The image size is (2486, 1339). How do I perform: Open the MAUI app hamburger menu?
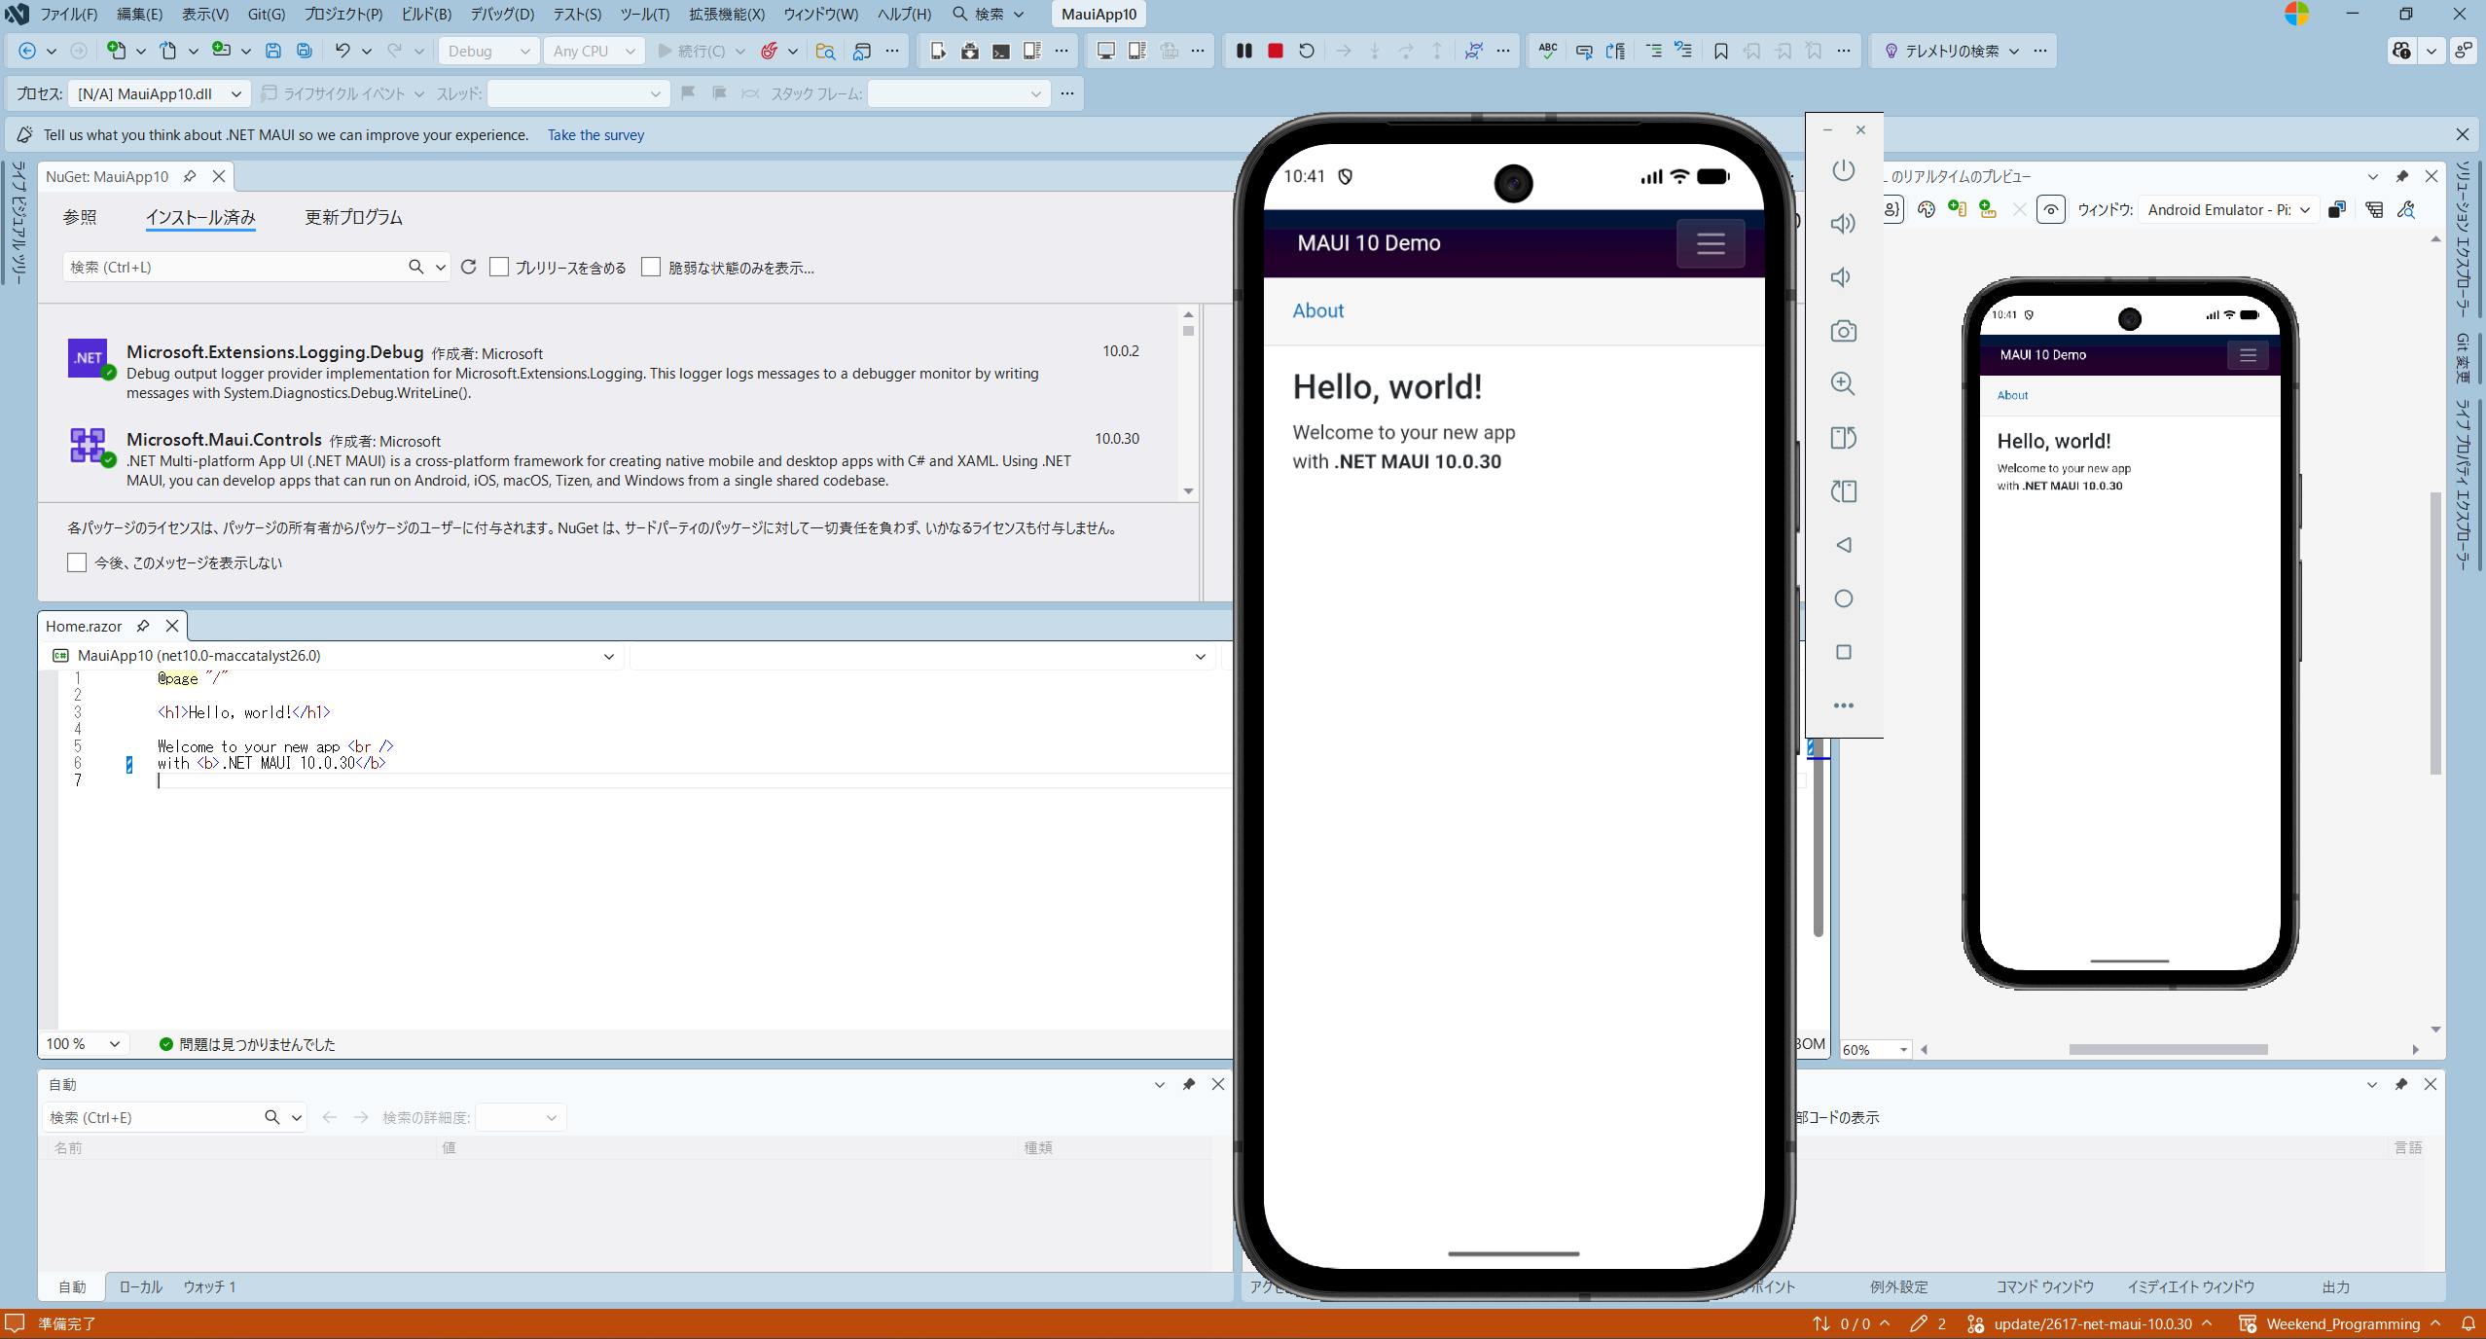point(1710,243)
